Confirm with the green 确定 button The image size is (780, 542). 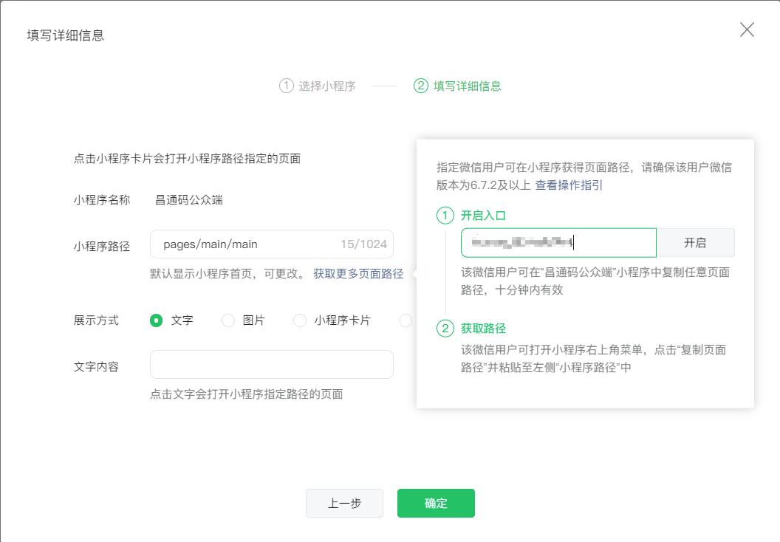[x=436, y=504]
